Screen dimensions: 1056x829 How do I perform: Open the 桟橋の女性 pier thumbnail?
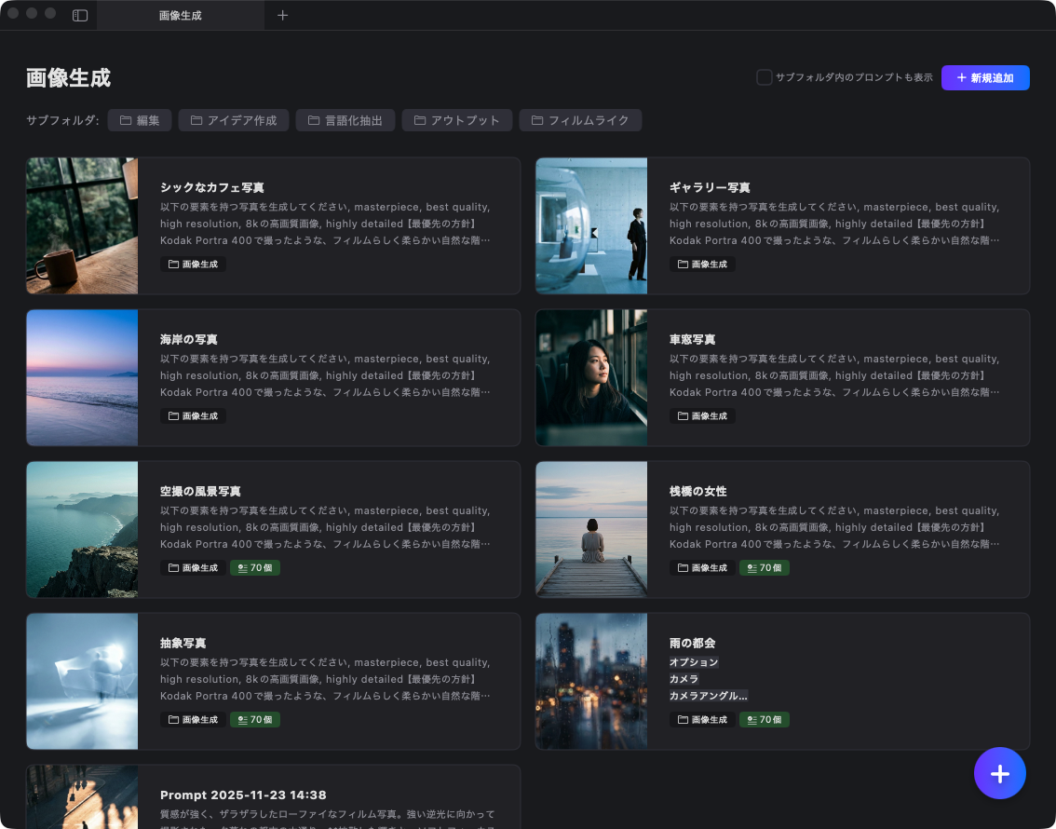(x=591, y=529)
